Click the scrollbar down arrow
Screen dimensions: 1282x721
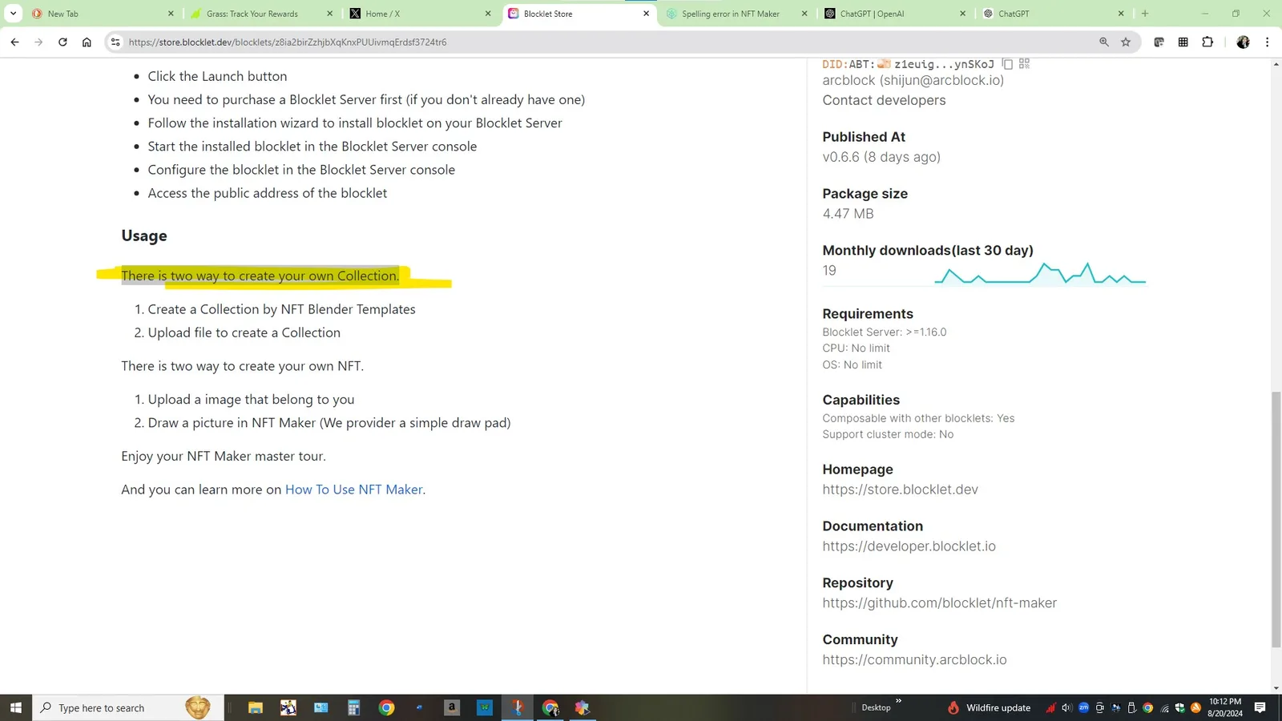coord(1276,688)
